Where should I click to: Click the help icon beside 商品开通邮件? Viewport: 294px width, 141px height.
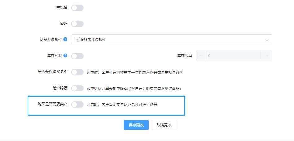[65, 39]
